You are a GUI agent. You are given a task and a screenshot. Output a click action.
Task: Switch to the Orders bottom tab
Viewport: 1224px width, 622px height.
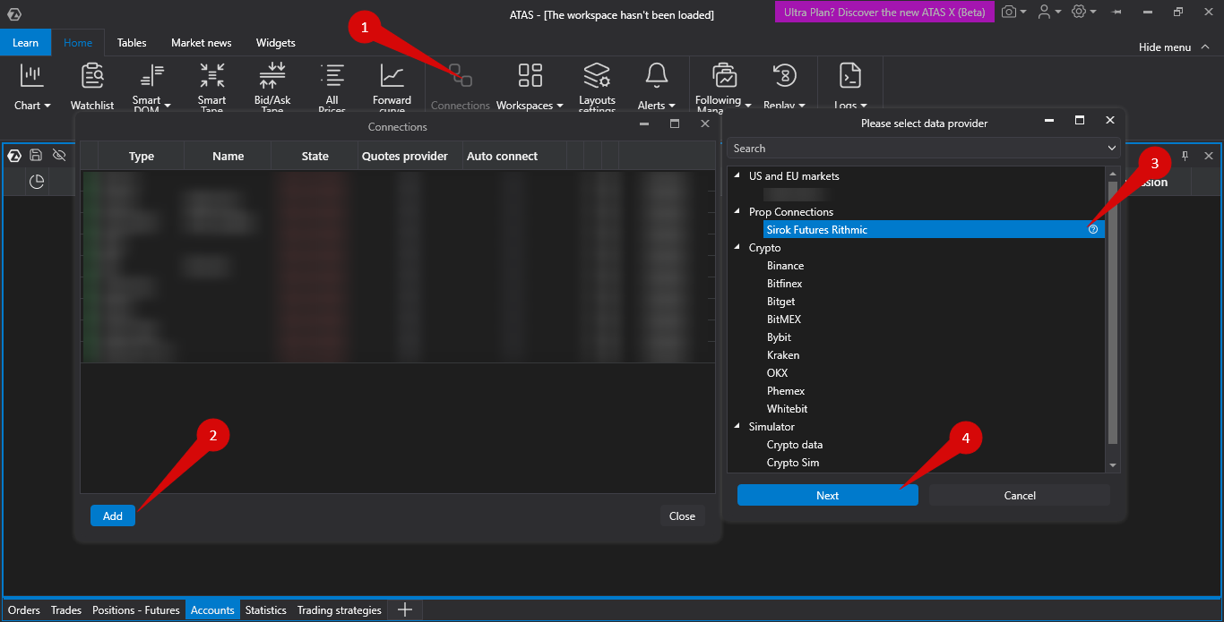pyautogui.click(x=24, y=610)
